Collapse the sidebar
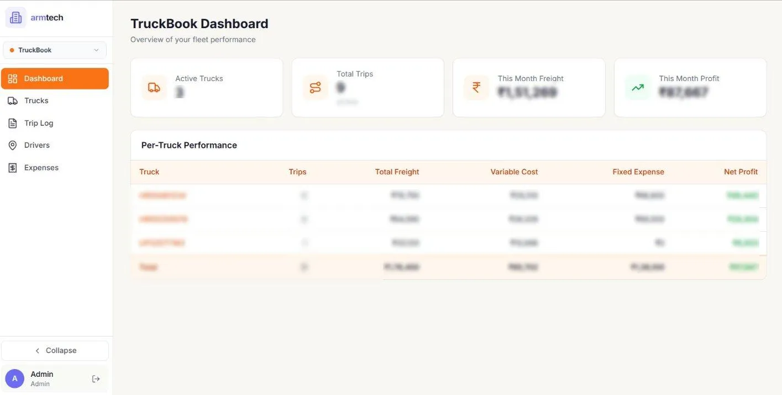782x395 pixels. click(x=55, y=350)
